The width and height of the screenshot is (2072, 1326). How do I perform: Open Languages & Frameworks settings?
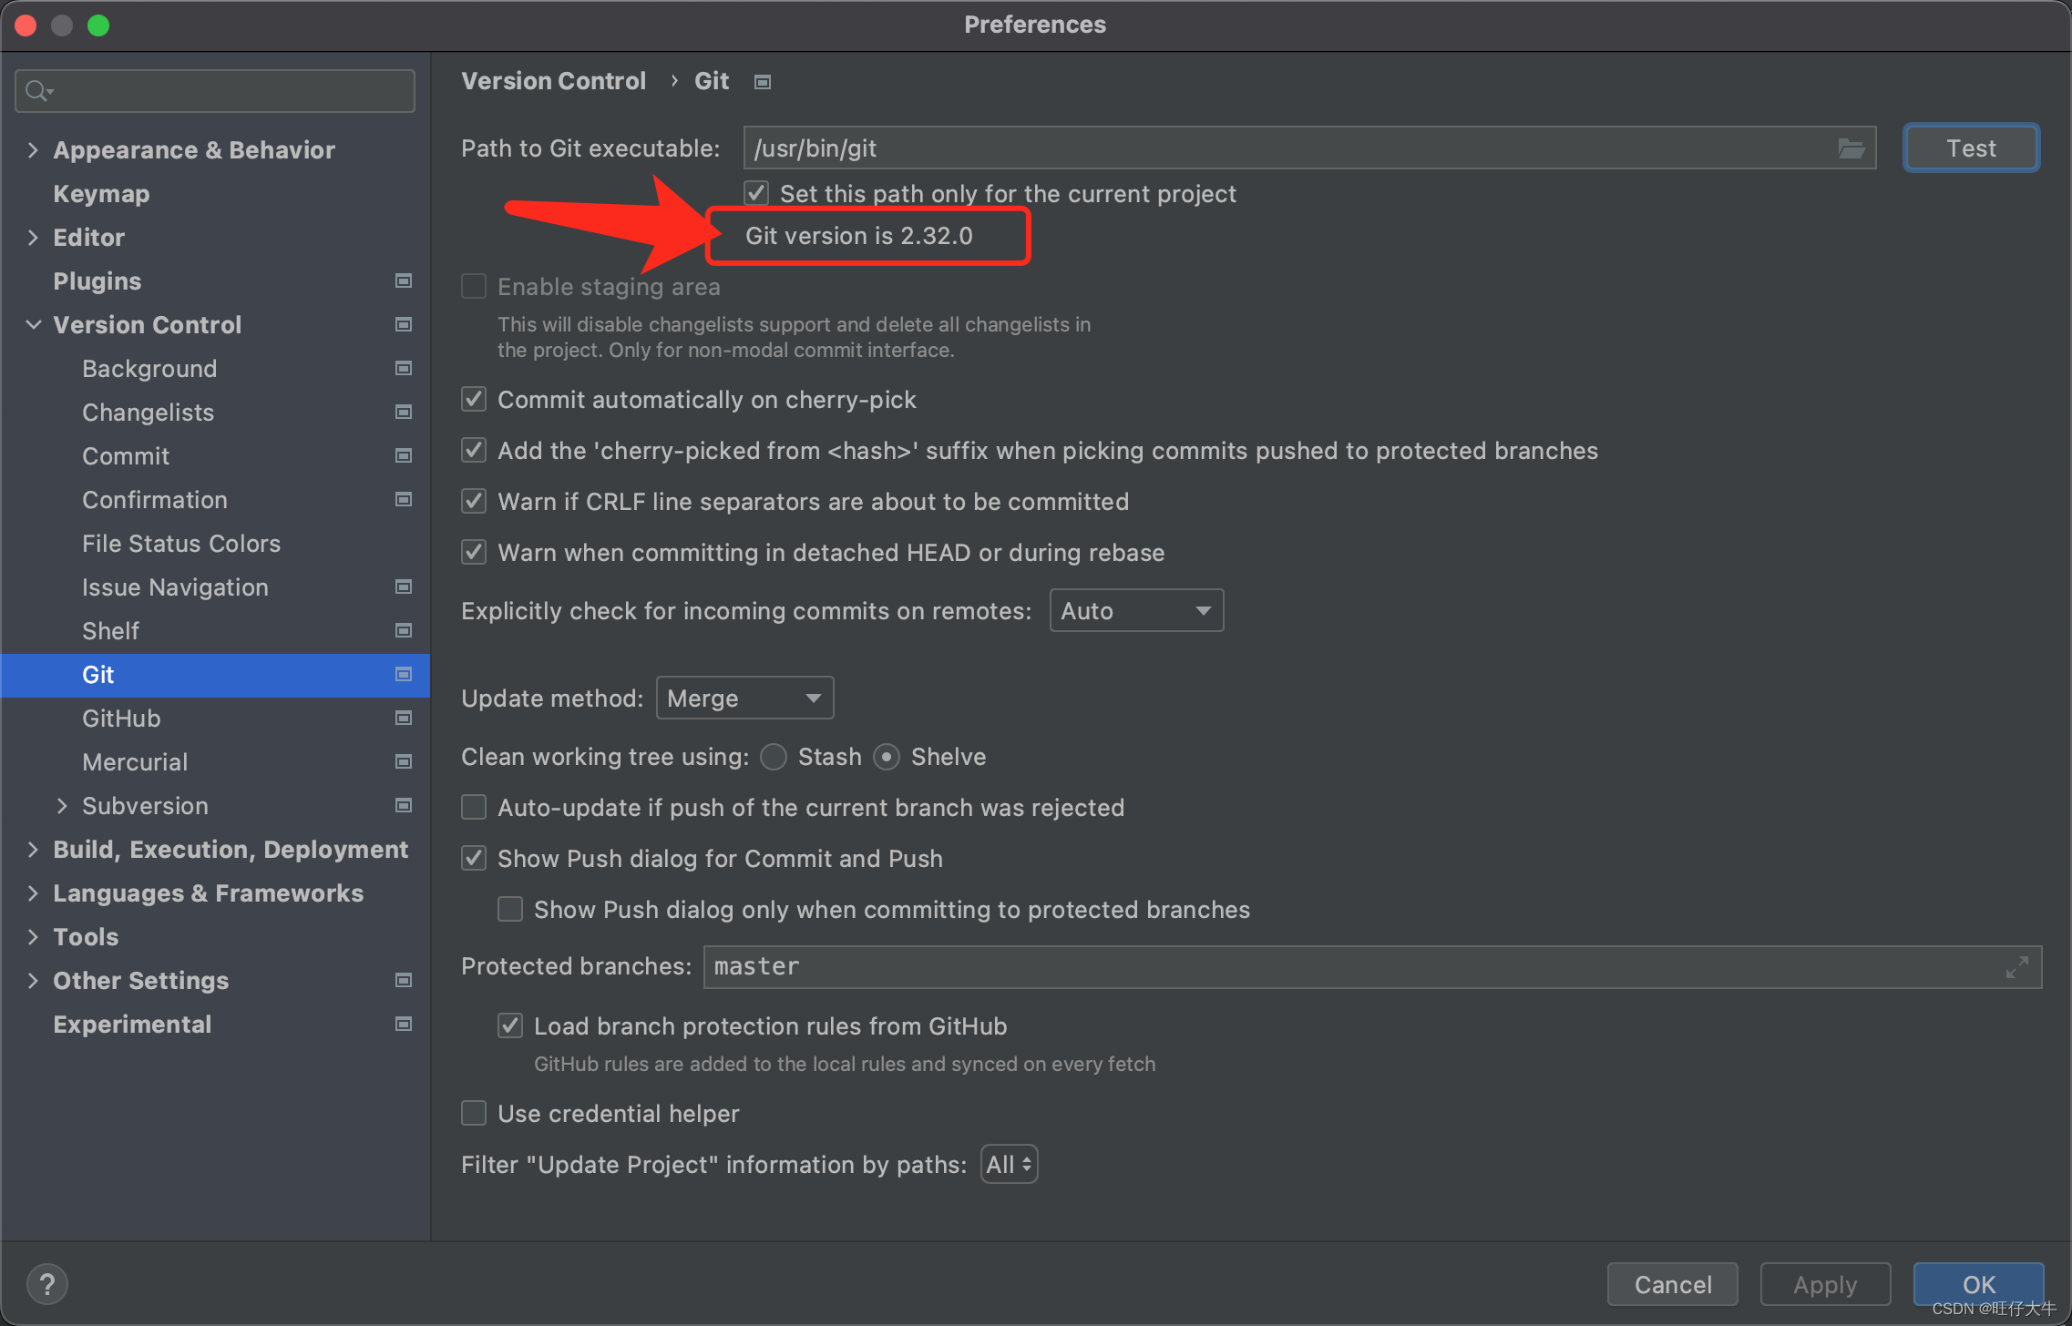(x=207, y=894)
